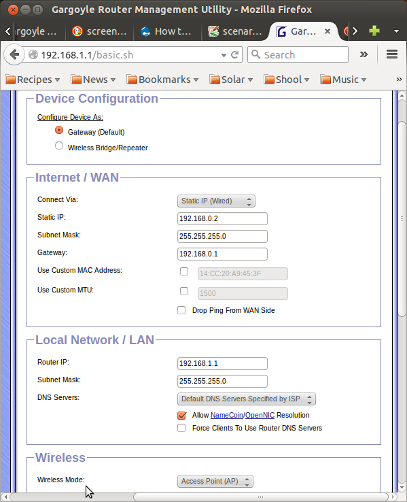Open the Connect Via Static IP dropdown

[216, 201]
